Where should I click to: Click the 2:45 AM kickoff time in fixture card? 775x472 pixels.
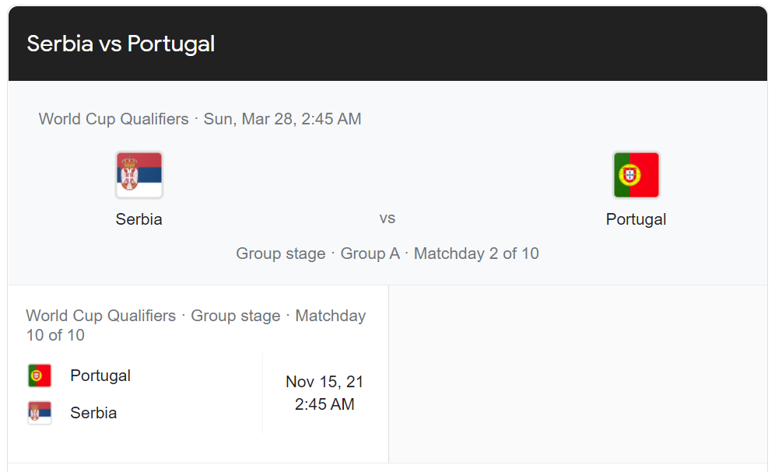pyautogui.click(x=324, y=404)
